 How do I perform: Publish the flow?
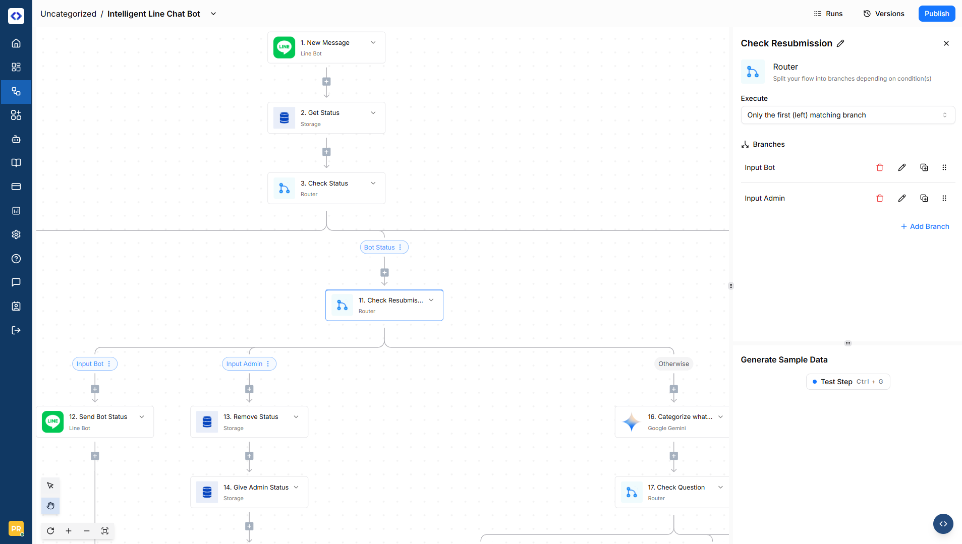(x=936, y=14)
